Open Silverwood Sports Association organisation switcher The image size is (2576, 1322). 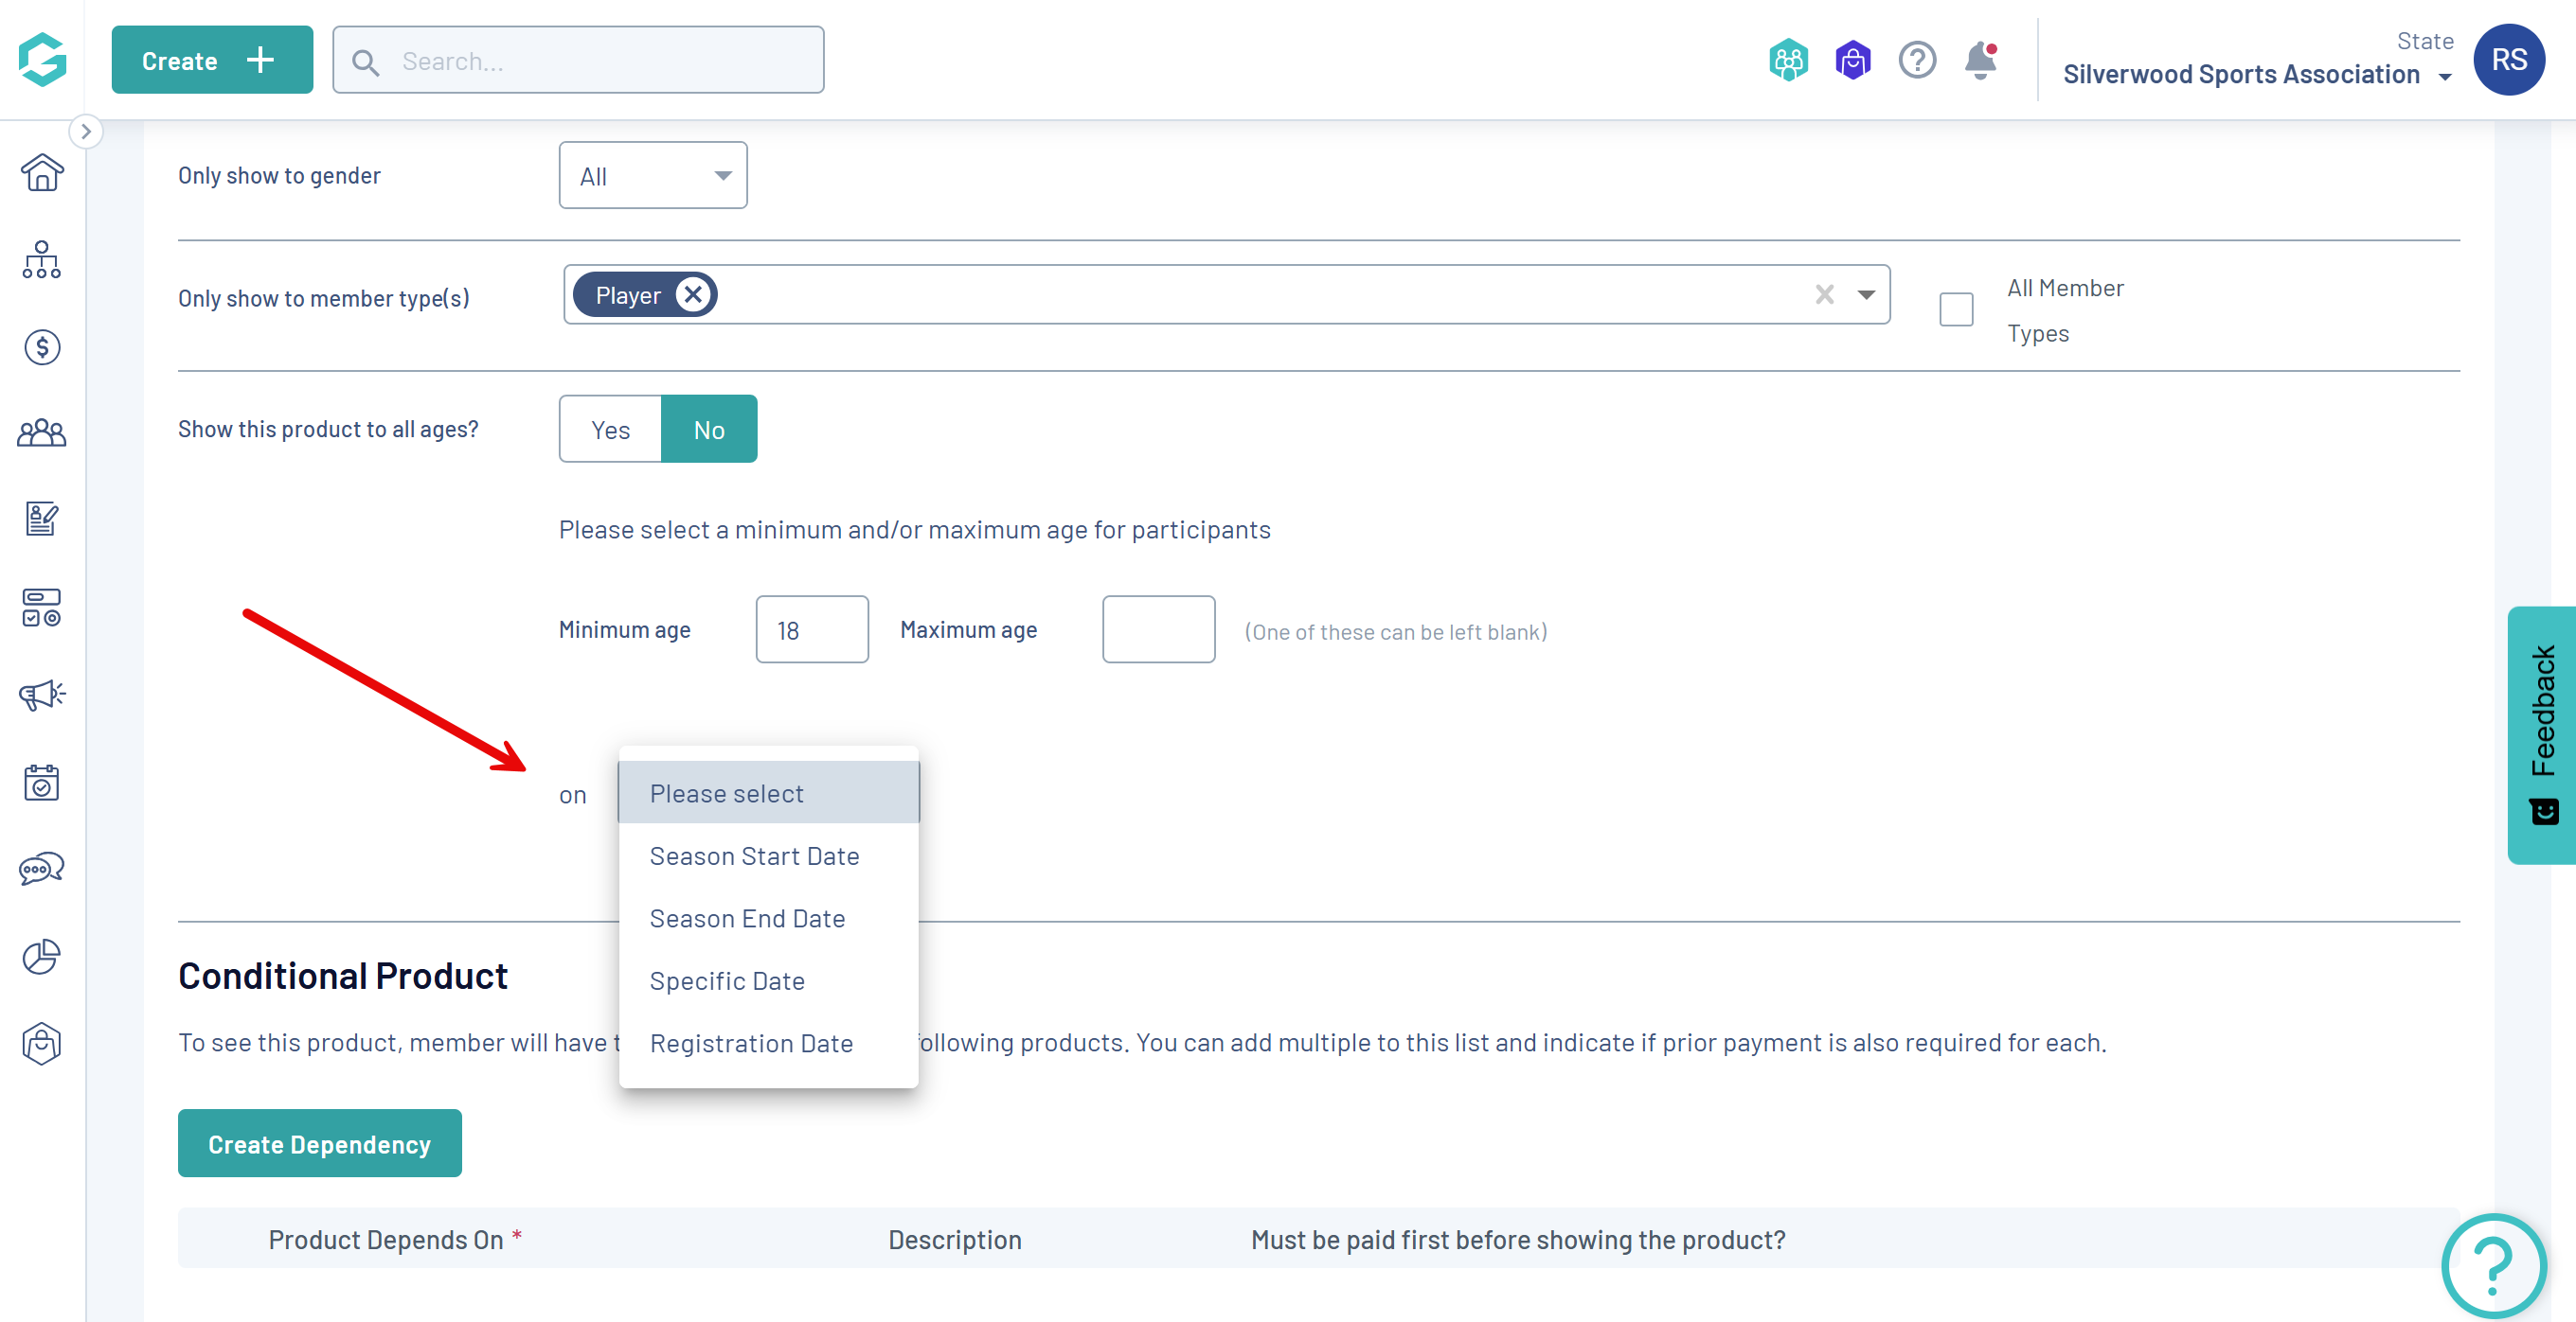click(x=2256, y=74)
